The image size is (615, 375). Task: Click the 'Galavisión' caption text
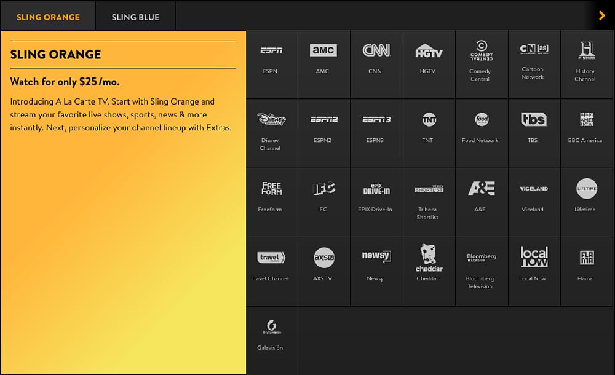[x=270, y=347]
